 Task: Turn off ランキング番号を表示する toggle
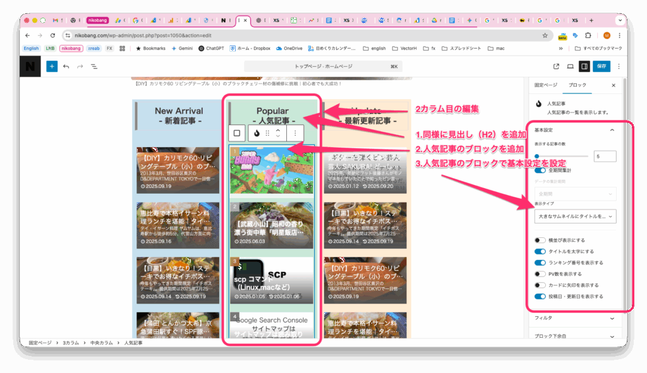540,263
